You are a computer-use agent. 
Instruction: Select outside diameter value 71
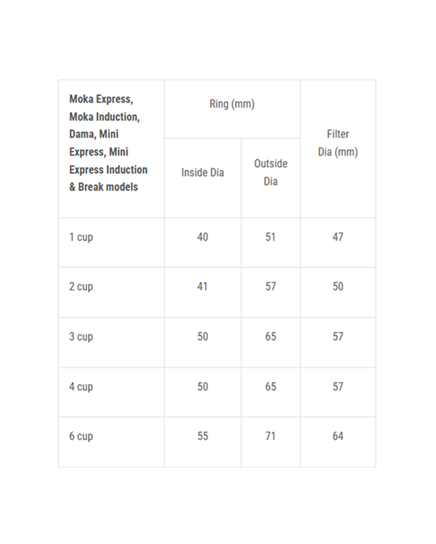270,436
